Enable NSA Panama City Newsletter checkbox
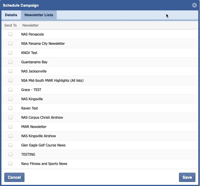This screenshot has width=200, height=186. point(11,44)
